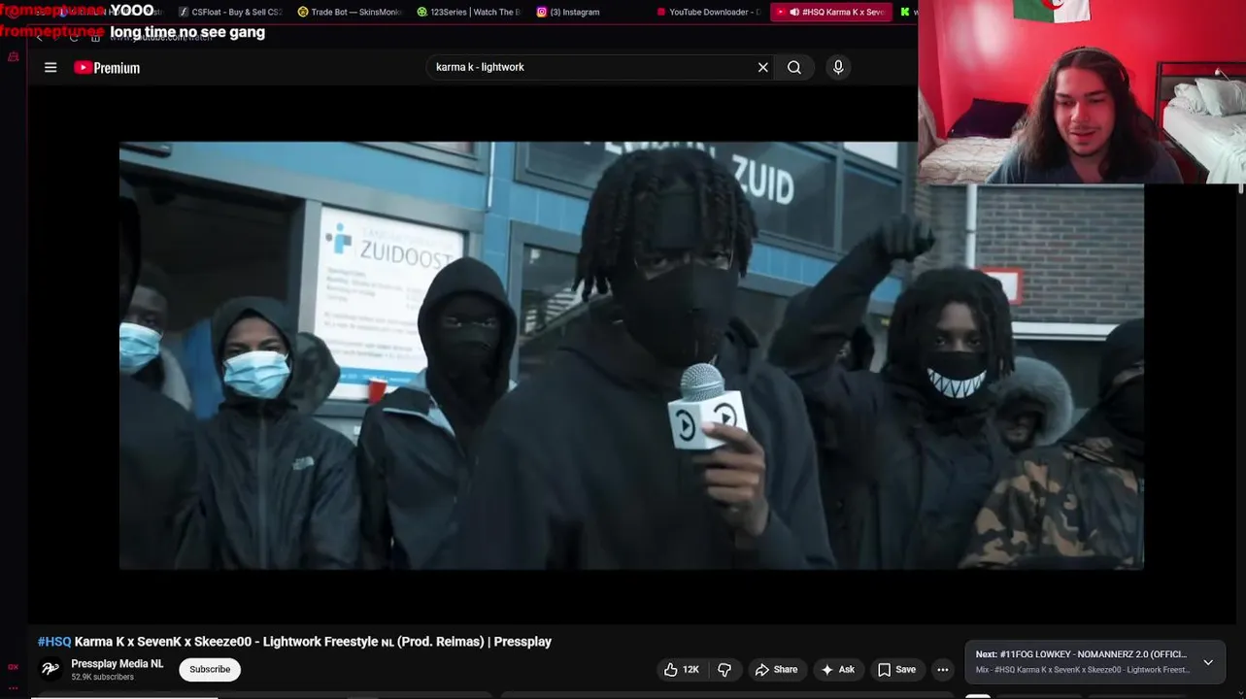Like the video with 12K likes
1246x699 pixels.
pos(681,670)
